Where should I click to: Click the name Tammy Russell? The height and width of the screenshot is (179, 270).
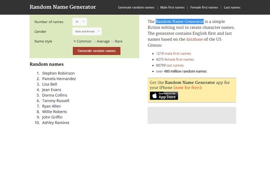(x=56, y=100)
